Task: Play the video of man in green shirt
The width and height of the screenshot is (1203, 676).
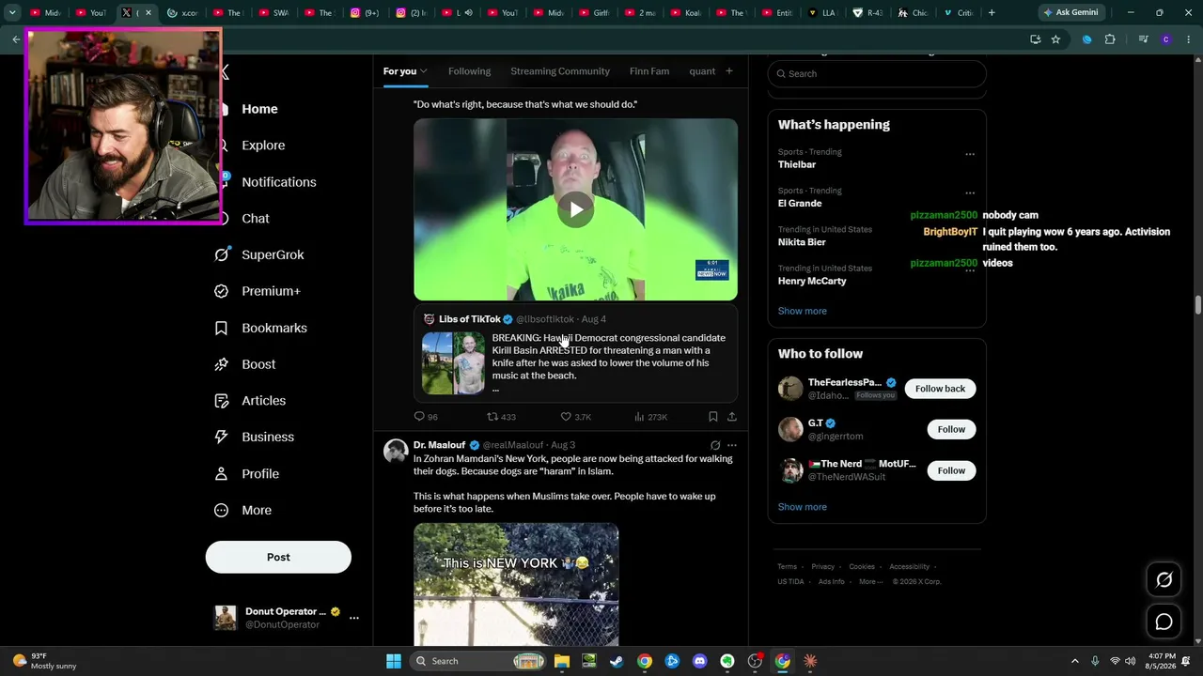Action: (575, 209)
